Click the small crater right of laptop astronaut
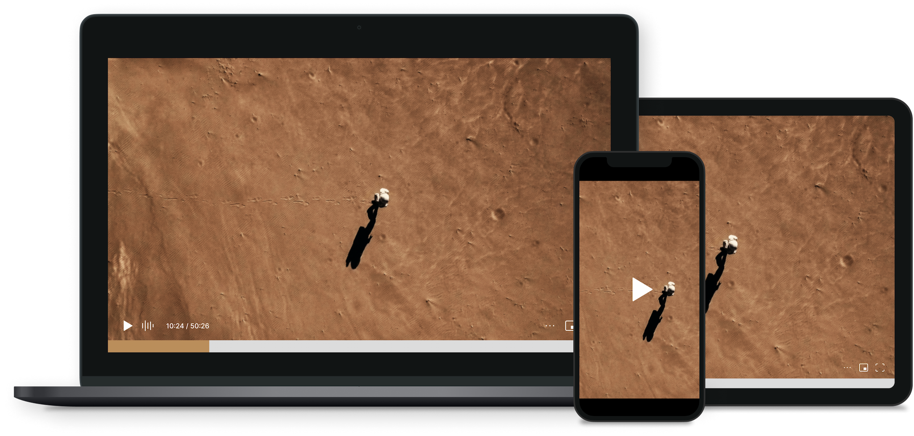 496,214
